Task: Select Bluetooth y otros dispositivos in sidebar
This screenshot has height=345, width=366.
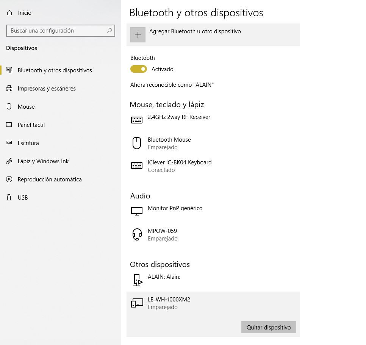Action: [x=55, y=70]
